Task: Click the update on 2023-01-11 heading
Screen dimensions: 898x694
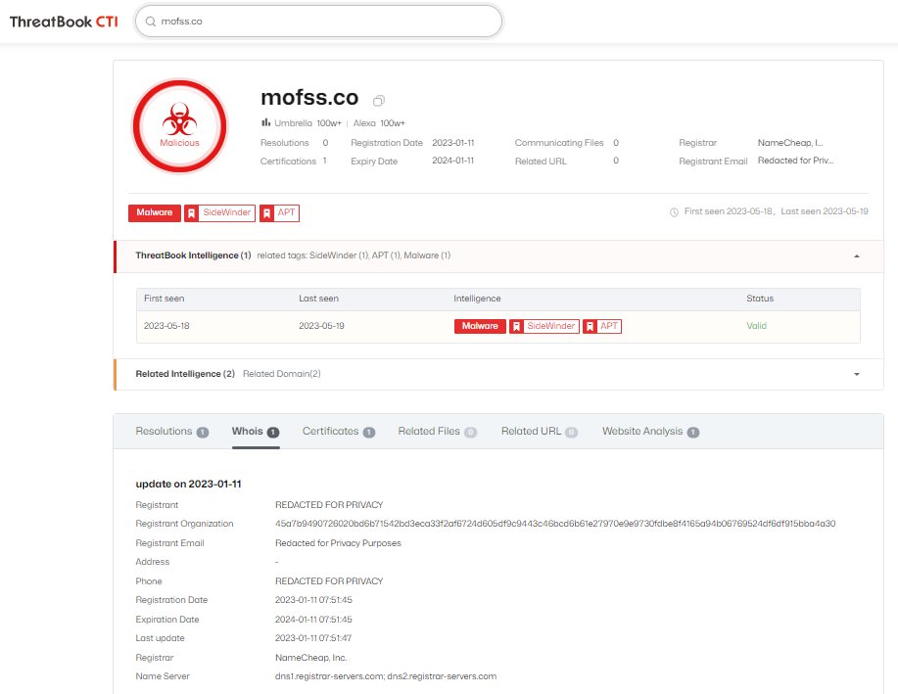Action: (188, 484)
